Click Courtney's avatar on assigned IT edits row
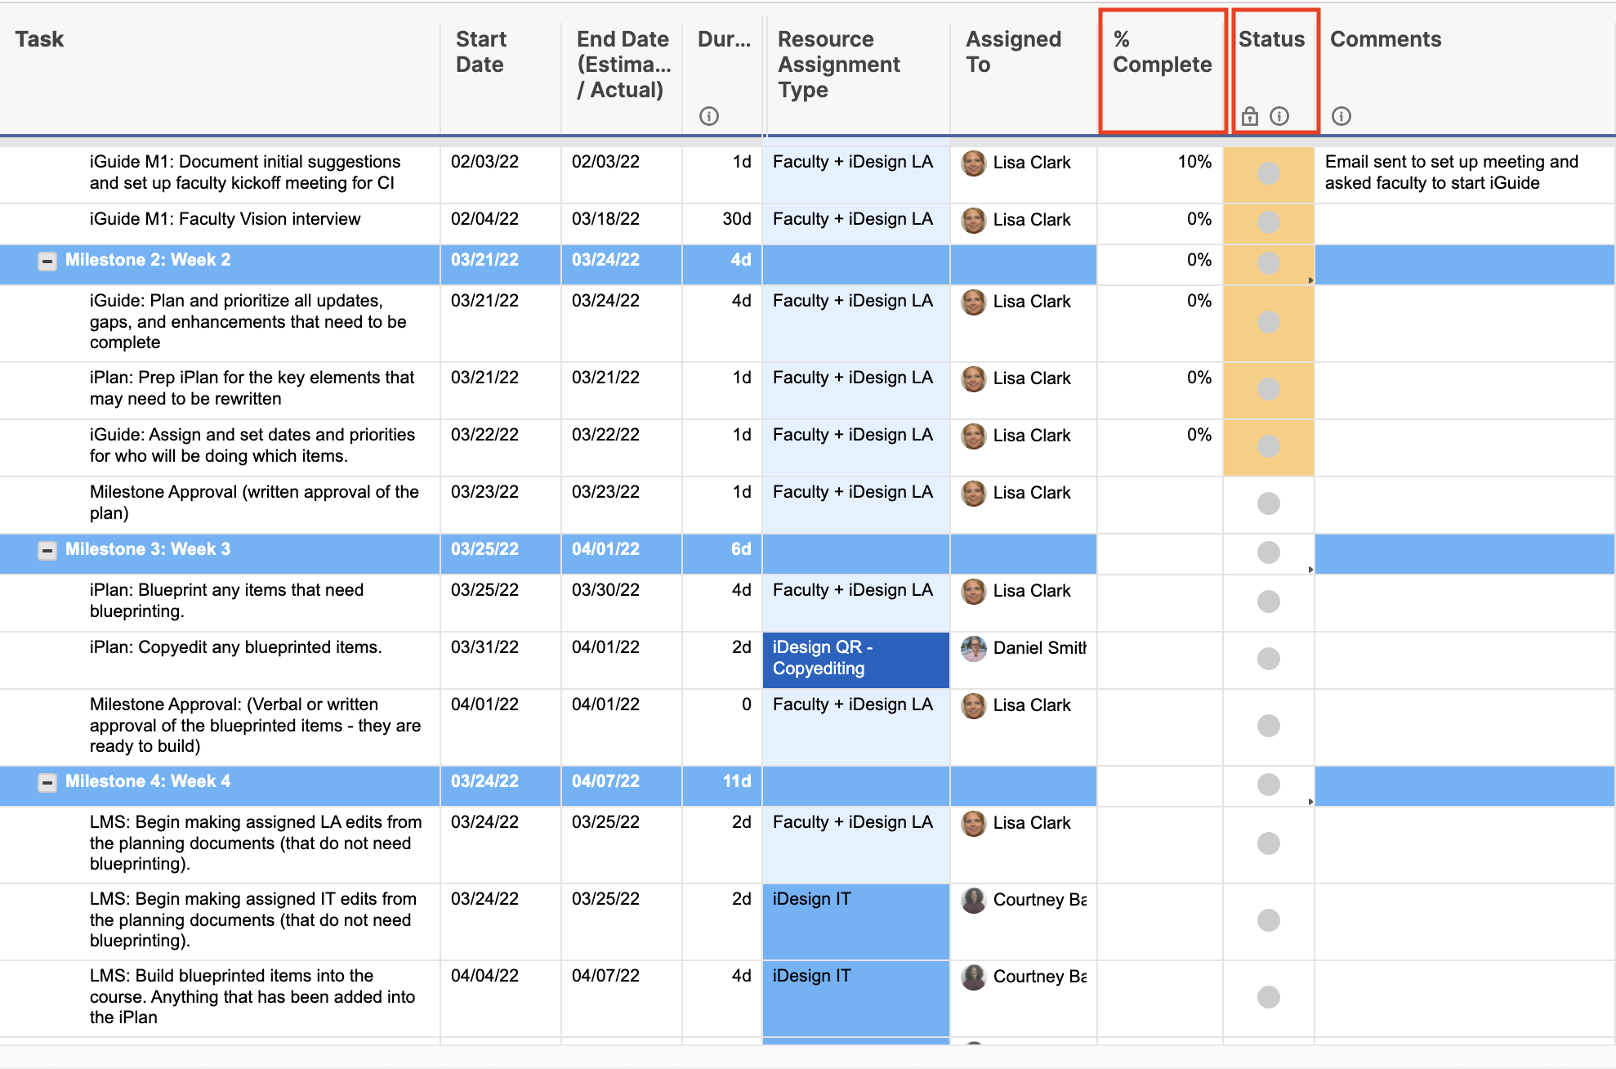This screenshot has width=1616, height=1069. (973, 900)
